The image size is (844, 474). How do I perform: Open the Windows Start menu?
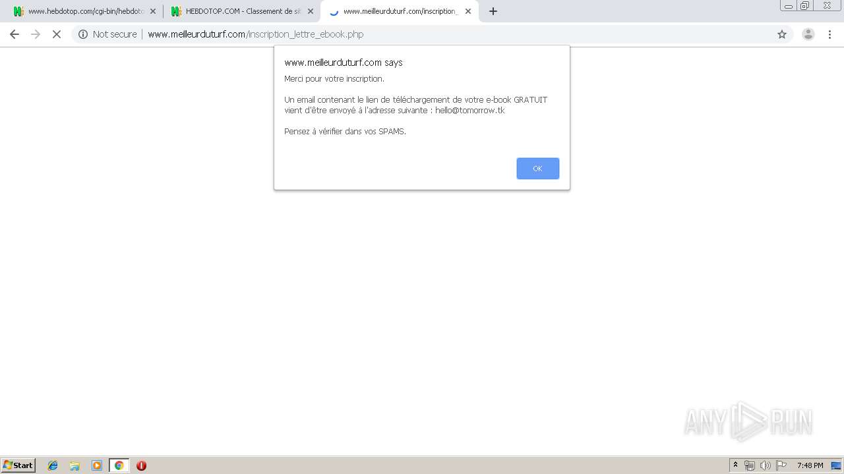point(18,465)
